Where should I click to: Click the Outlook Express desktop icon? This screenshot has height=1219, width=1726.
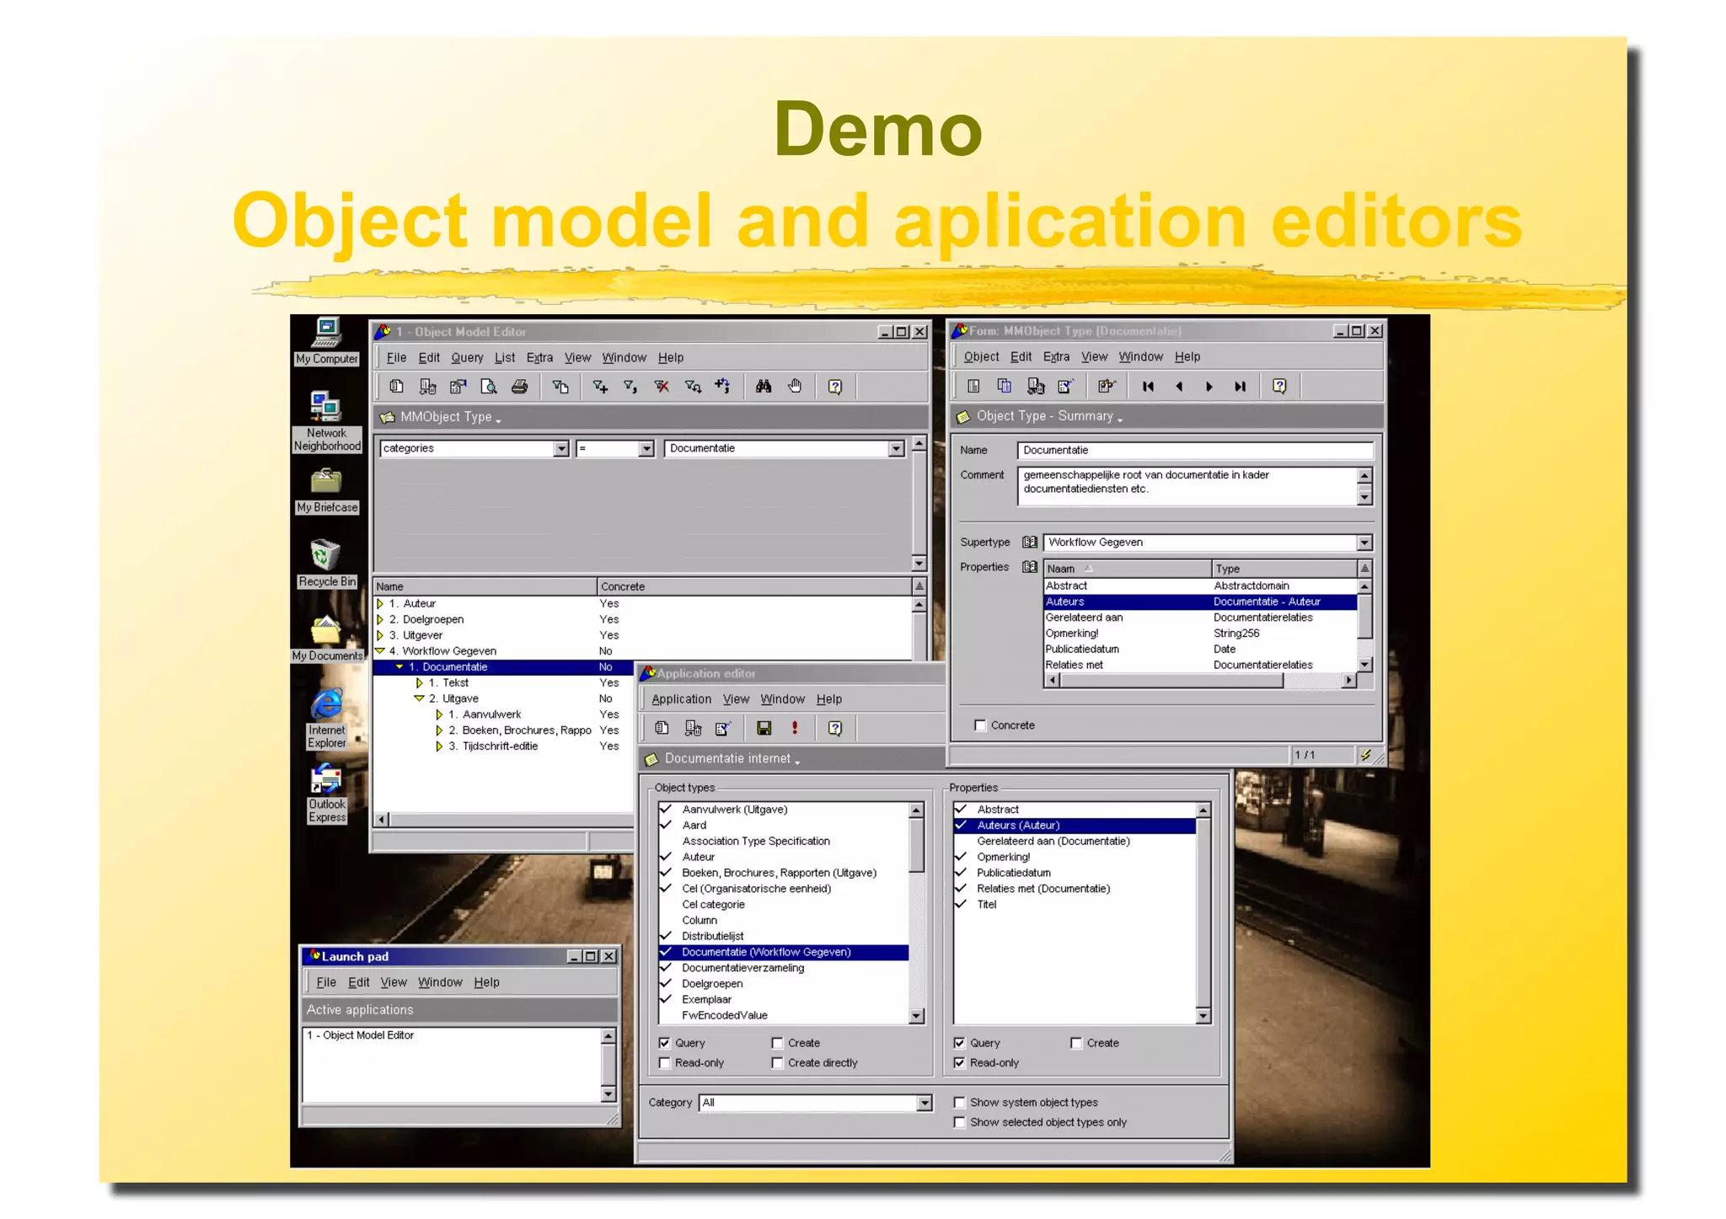click(x=326, y=794)
